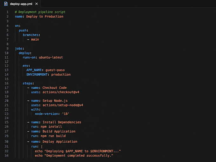Close the deploy-app.yml tab
This screenshot has width=216, height=162.
tap(37, 4)
